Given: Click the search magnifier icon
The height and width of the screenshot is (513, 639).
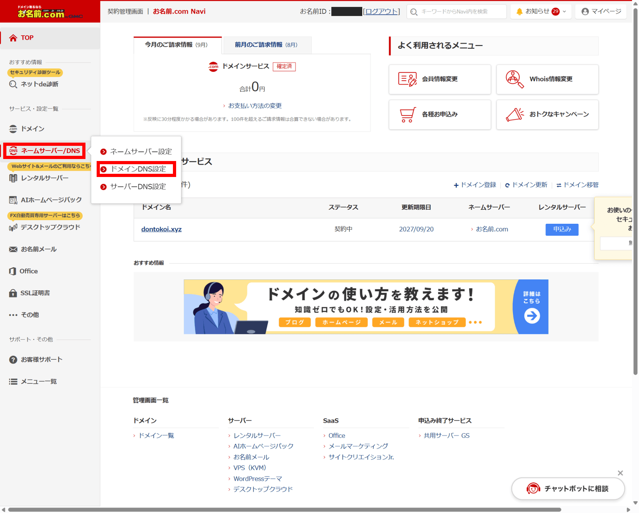Looking at the screenshot, I should coord(414,12).
